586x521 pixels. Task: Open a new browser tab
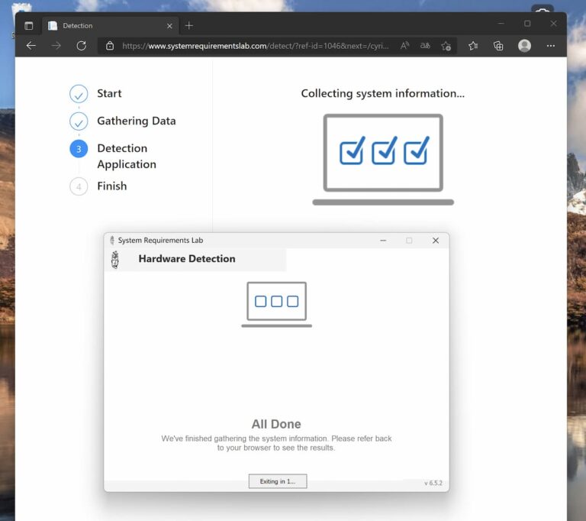coord(189,25)
